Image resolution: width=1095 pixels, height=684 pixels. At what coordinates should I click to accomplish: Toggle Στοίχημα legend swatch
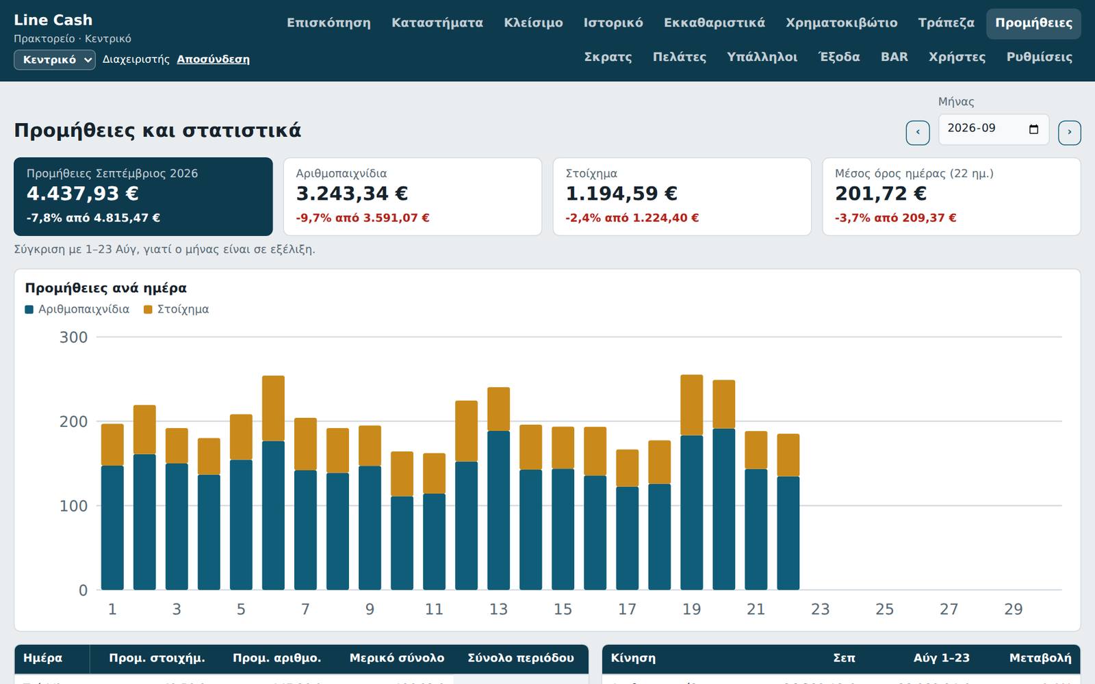(148, 309)
